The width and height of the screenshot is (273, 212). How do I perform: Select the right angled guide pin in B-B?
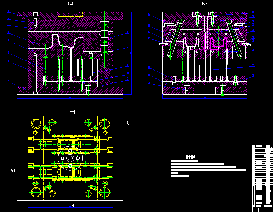[x=234, y=38]
